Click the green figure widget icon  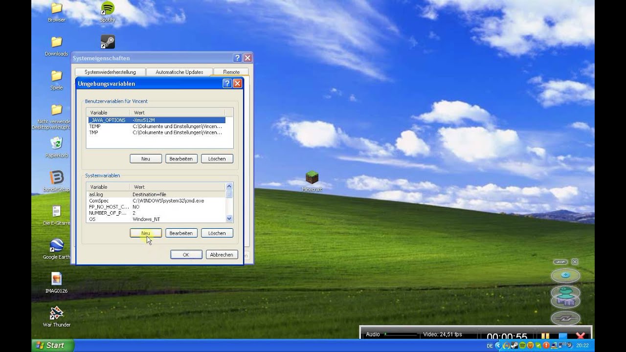click(566, 292)
